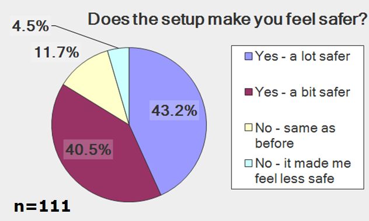The height and width of the screenshot is (221, 369).
Task: Click the leader line for the 4.5% label
Action: (85, 36)
